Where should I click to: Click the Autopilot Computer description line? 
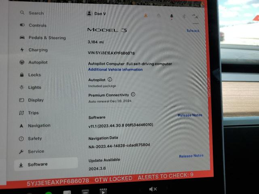[130, 64]
